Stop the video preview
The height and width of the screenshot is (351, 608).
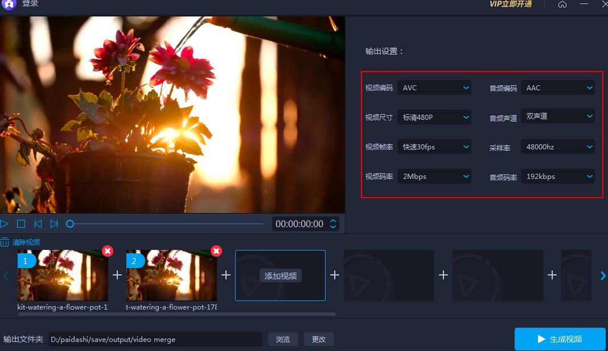pos(21,224)
